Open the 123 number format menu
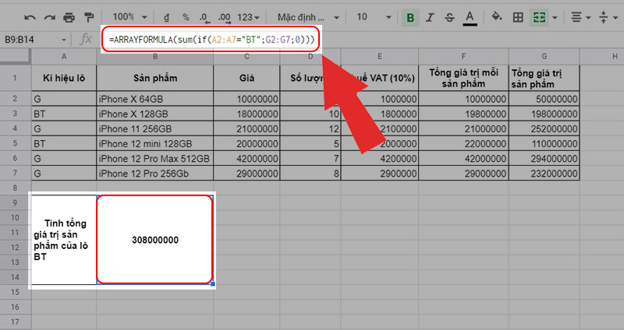 (250, 16)
